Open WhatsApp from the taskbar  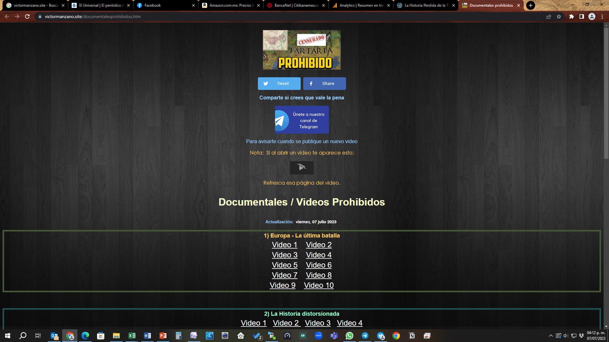pyautogui.click(x=349, y=336)
